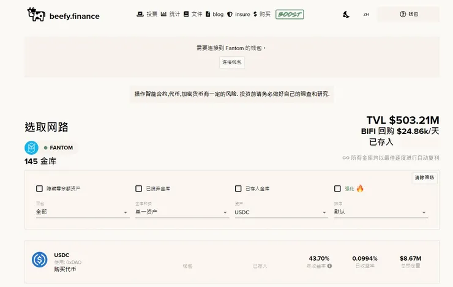
Task: Click the 145 金库 vault count text
Action: 40,161
